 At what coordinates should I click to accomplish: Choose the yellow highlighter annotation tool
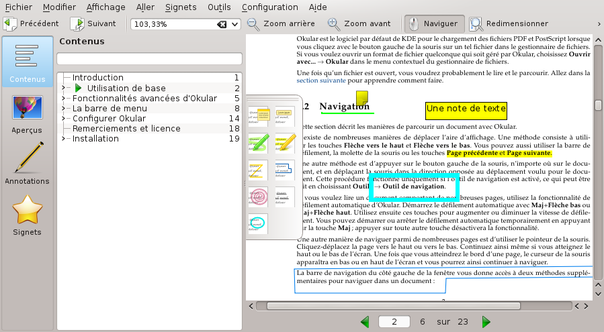286,143
